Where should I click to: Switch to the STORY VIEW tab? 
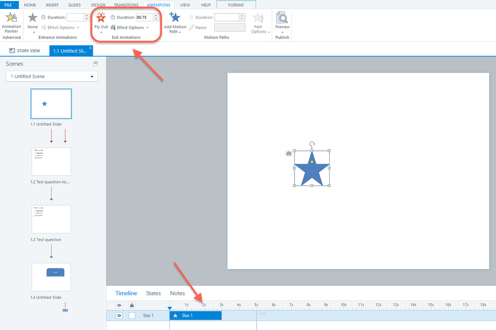point(25,51)
